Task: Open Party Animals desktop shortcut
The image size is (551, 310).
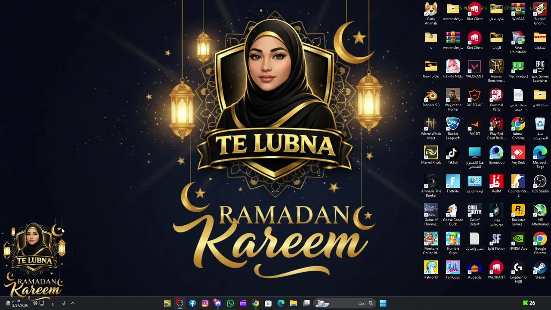Action: [x=431, y=14]
